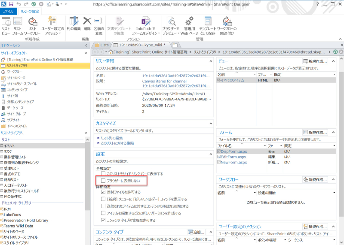344x245 pixels.
Task: Click 管理用 Web ページ gear icon
Action: [189, 26]
